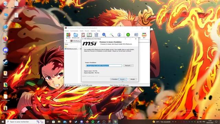Image resolution: width=220 pixels, height=124 pixels.
Task: Click the magnifying glass icon in WinRAR toolbar
Action: click(104, 35)
